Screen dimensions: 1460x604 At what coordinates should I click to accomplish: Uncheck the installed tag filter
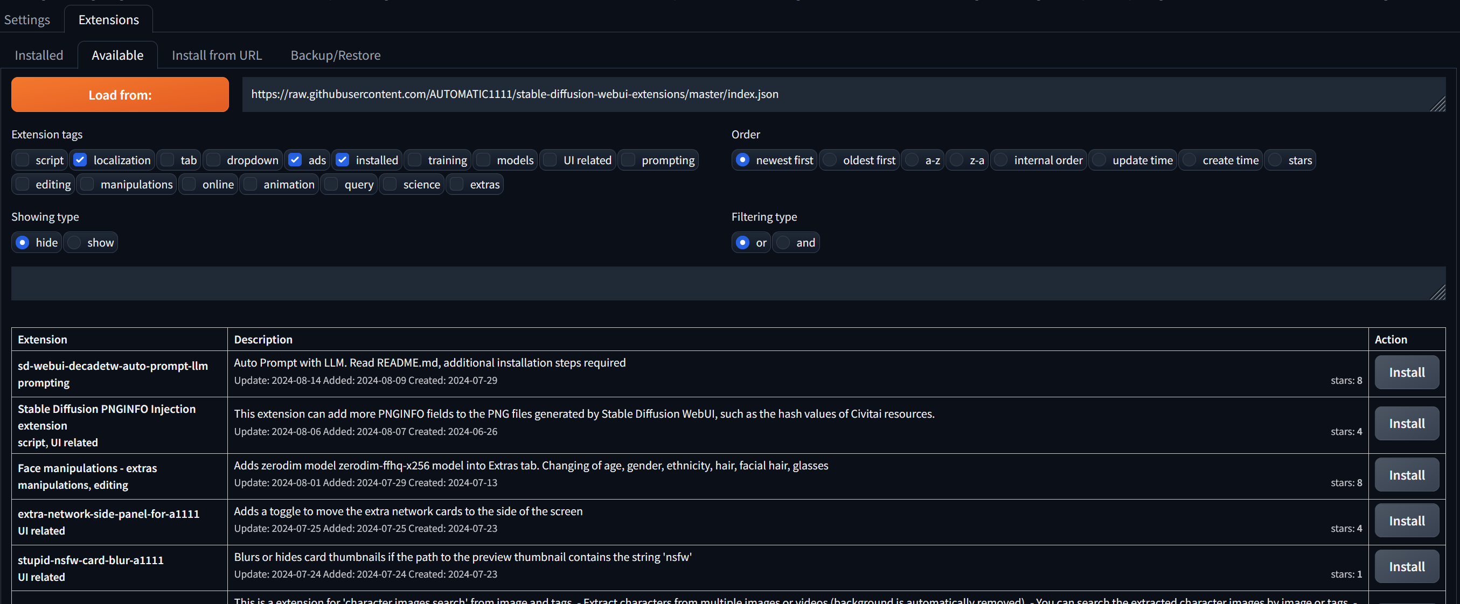click(342, 160)
